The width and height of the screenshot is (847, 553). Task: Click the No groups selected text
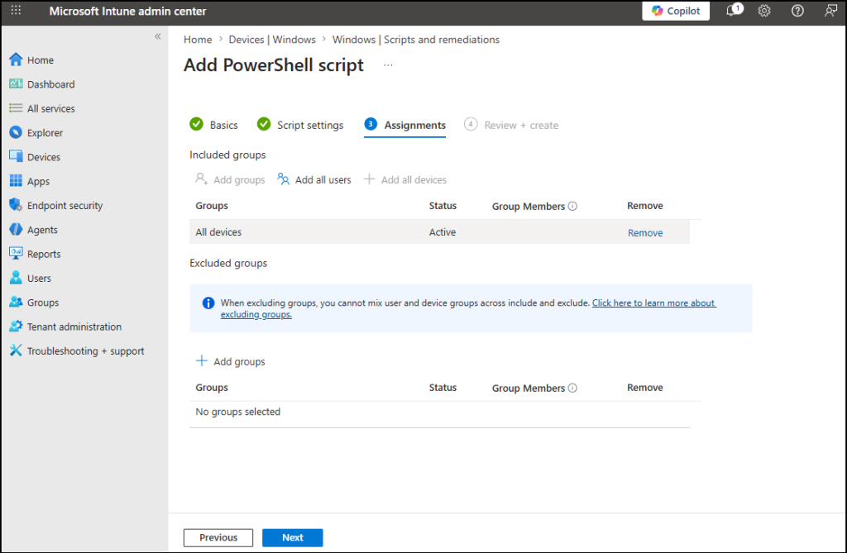click(238, 412)
